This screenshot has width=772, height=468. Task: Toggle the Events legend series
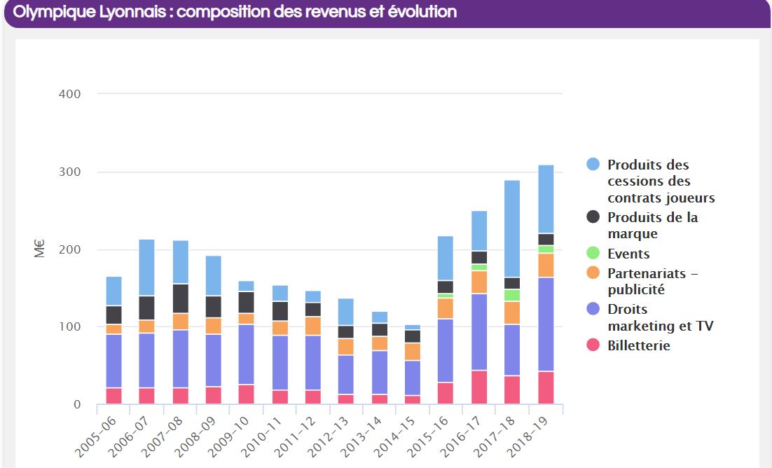click(x=619, y=254)
